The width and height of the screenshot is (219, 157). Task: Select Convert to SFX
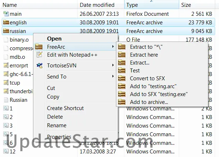coord(162,78)
